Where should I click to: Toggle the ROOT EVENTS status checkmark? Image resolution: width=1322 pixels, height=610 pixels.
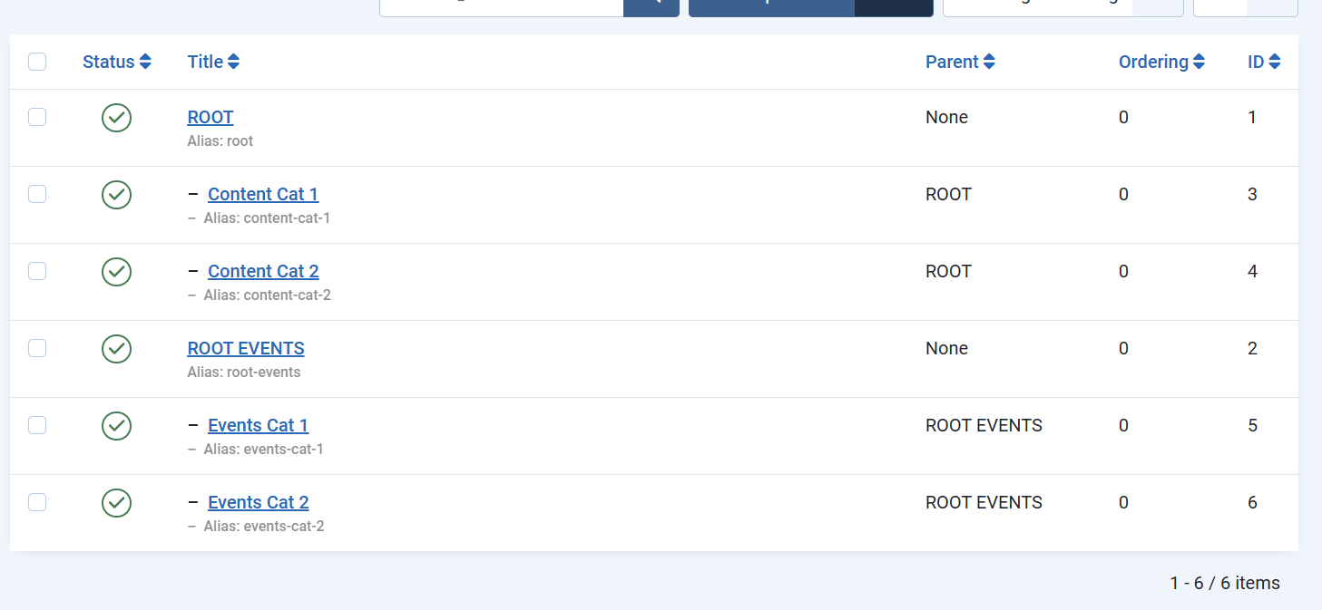pos(116,349)
